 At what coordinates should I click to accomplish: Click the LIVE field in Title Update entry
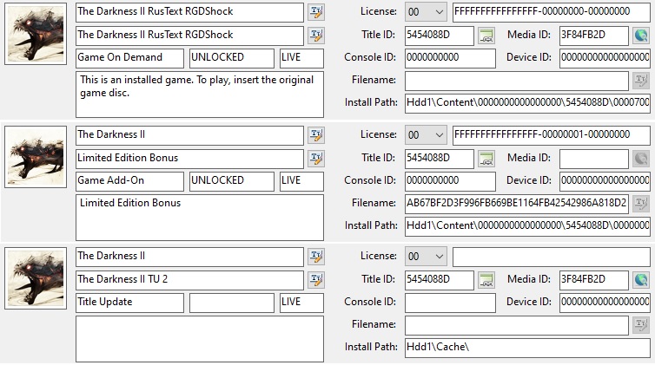tap(301, 303)
